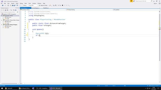Open the Assembly-CSharp project navigation dropdown

tap(43, 10)
